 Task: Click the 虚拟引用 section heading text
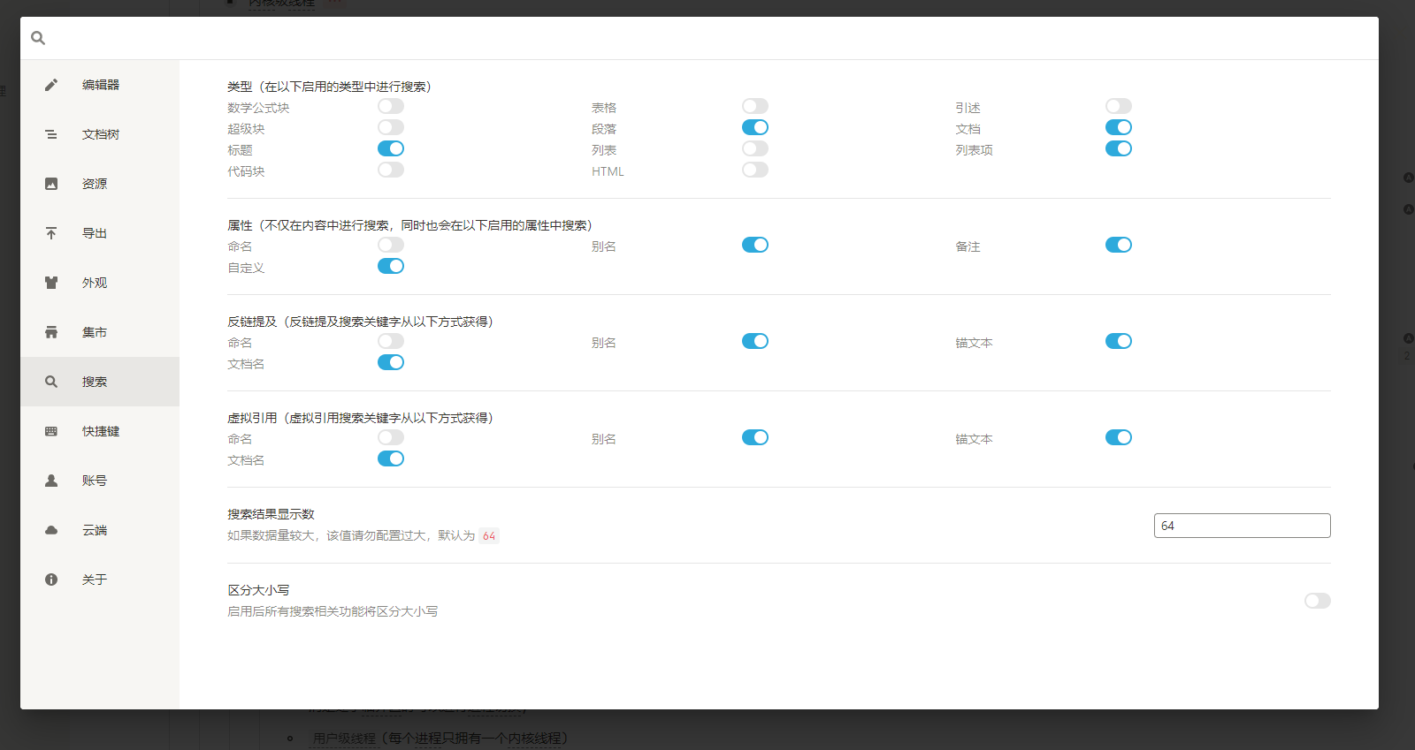tap(360, 418)
